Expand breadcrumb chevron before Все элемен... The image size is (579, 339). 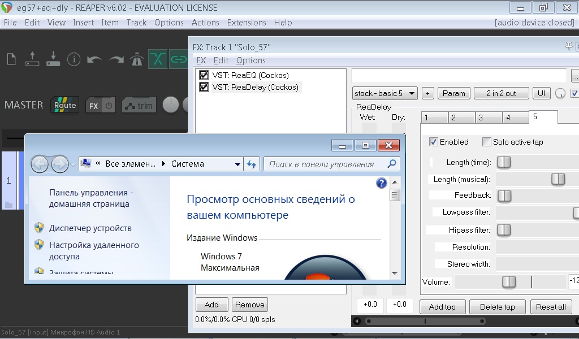click(98, 163)
